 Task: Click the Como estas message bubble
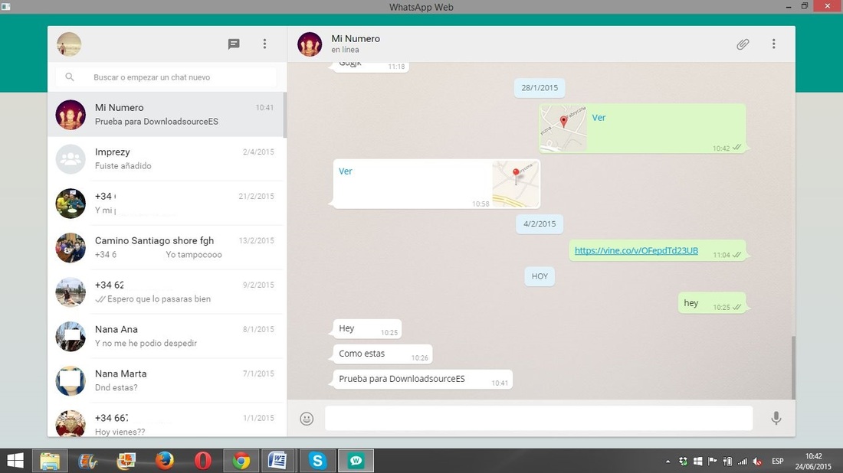tap(382, 354)
